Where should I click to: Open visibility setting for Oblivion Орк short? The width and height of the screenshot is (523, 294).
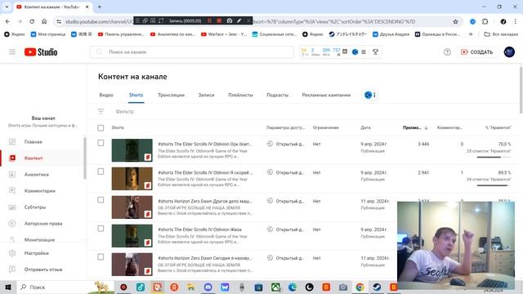286,144
